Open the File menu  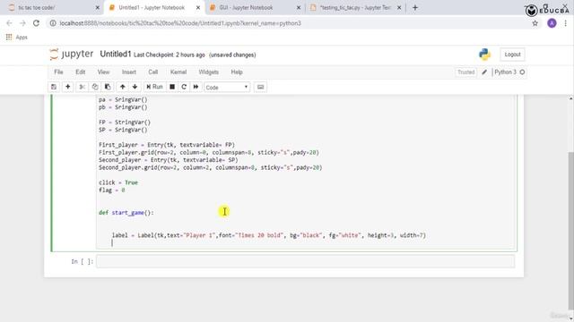58,72
